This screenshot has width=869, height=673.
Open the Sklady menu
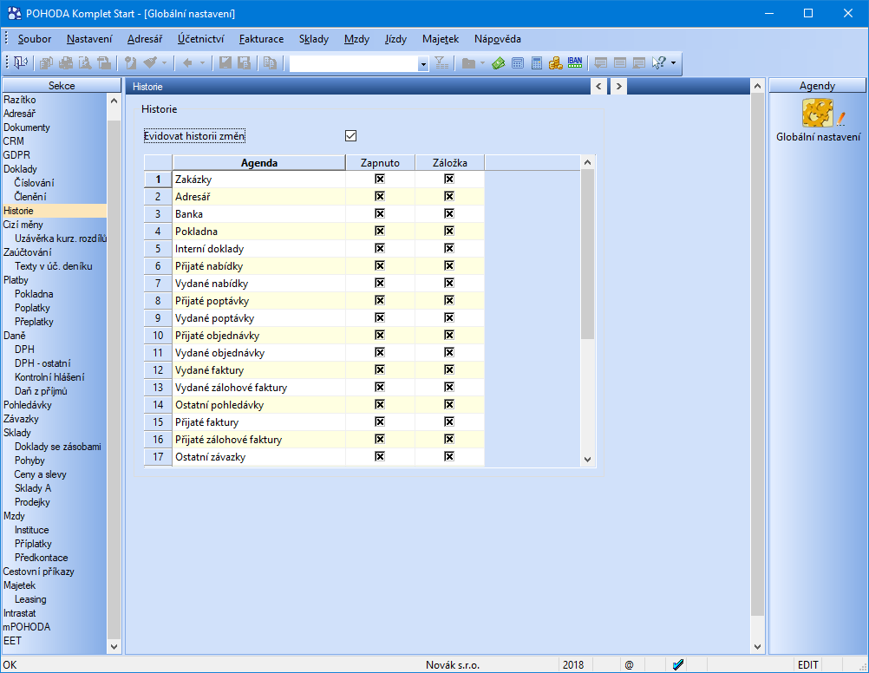[314, 39]
